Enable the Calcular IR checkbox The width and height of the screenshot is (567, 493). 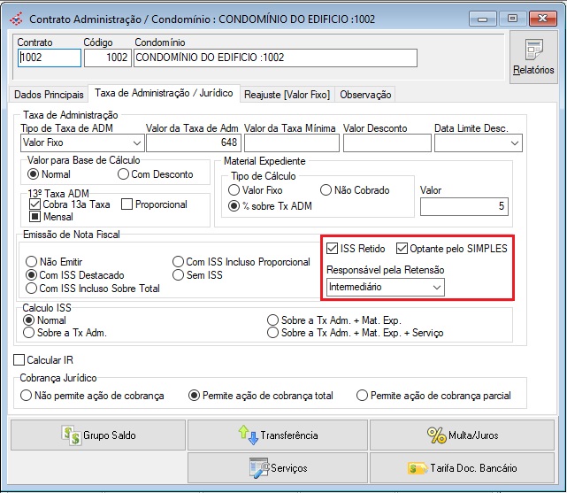pyautogui.click(x=19, y=360)
